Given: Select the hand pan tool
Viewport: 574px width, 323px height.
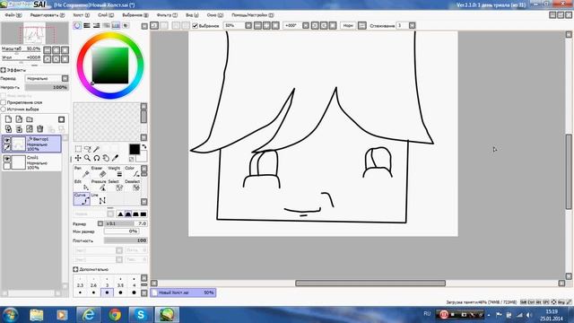Looking at the screenshot, I should pyautogui.click(x=106, y=158).
